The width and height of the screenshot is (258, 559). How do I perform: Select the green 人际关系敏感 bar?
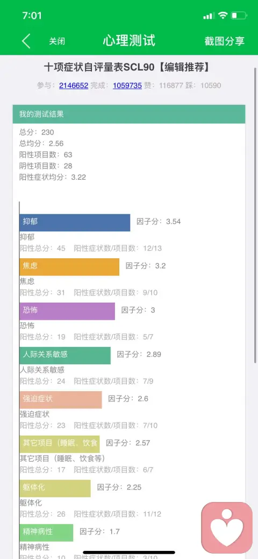click(65, 356)
